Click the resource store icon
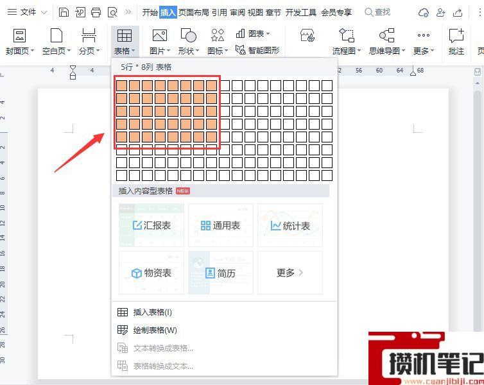Viewport: 484px width, 385px height. click(307, 35)
